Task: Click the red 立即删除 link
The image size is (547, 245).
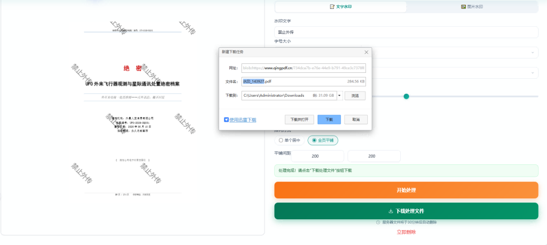Action: (x=406, y=232)
